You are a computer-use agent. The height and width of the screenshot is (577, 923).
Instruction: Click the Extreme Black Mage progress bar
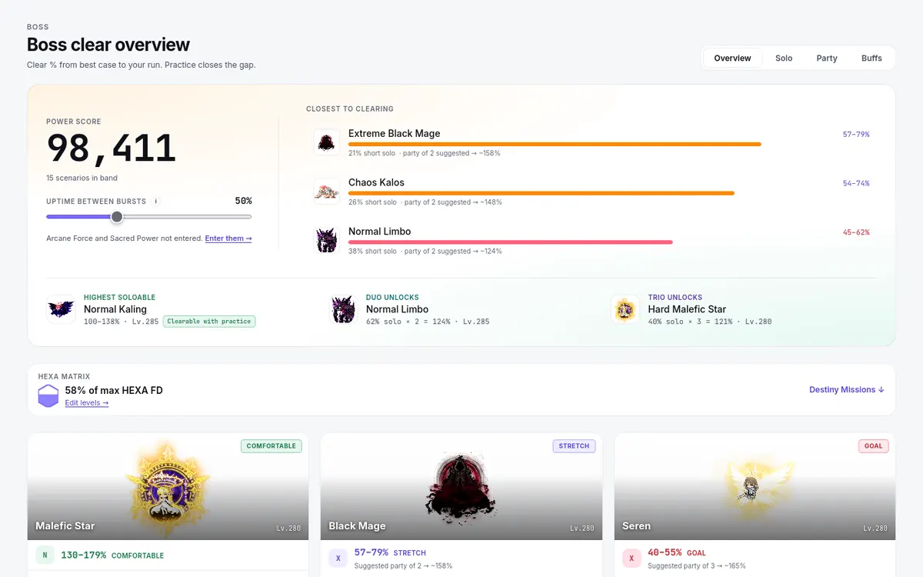[555, 144]
